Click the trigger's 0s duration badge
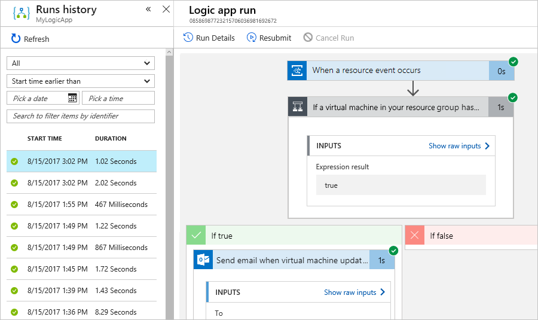This screenshot has width=538, height=320. pos(502,71)
